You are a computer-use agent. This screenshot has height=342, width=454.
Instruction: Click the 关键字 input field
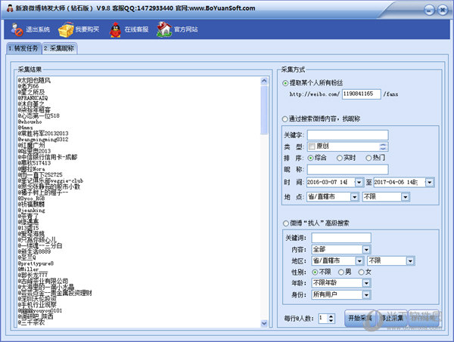[x=347, y=135]
